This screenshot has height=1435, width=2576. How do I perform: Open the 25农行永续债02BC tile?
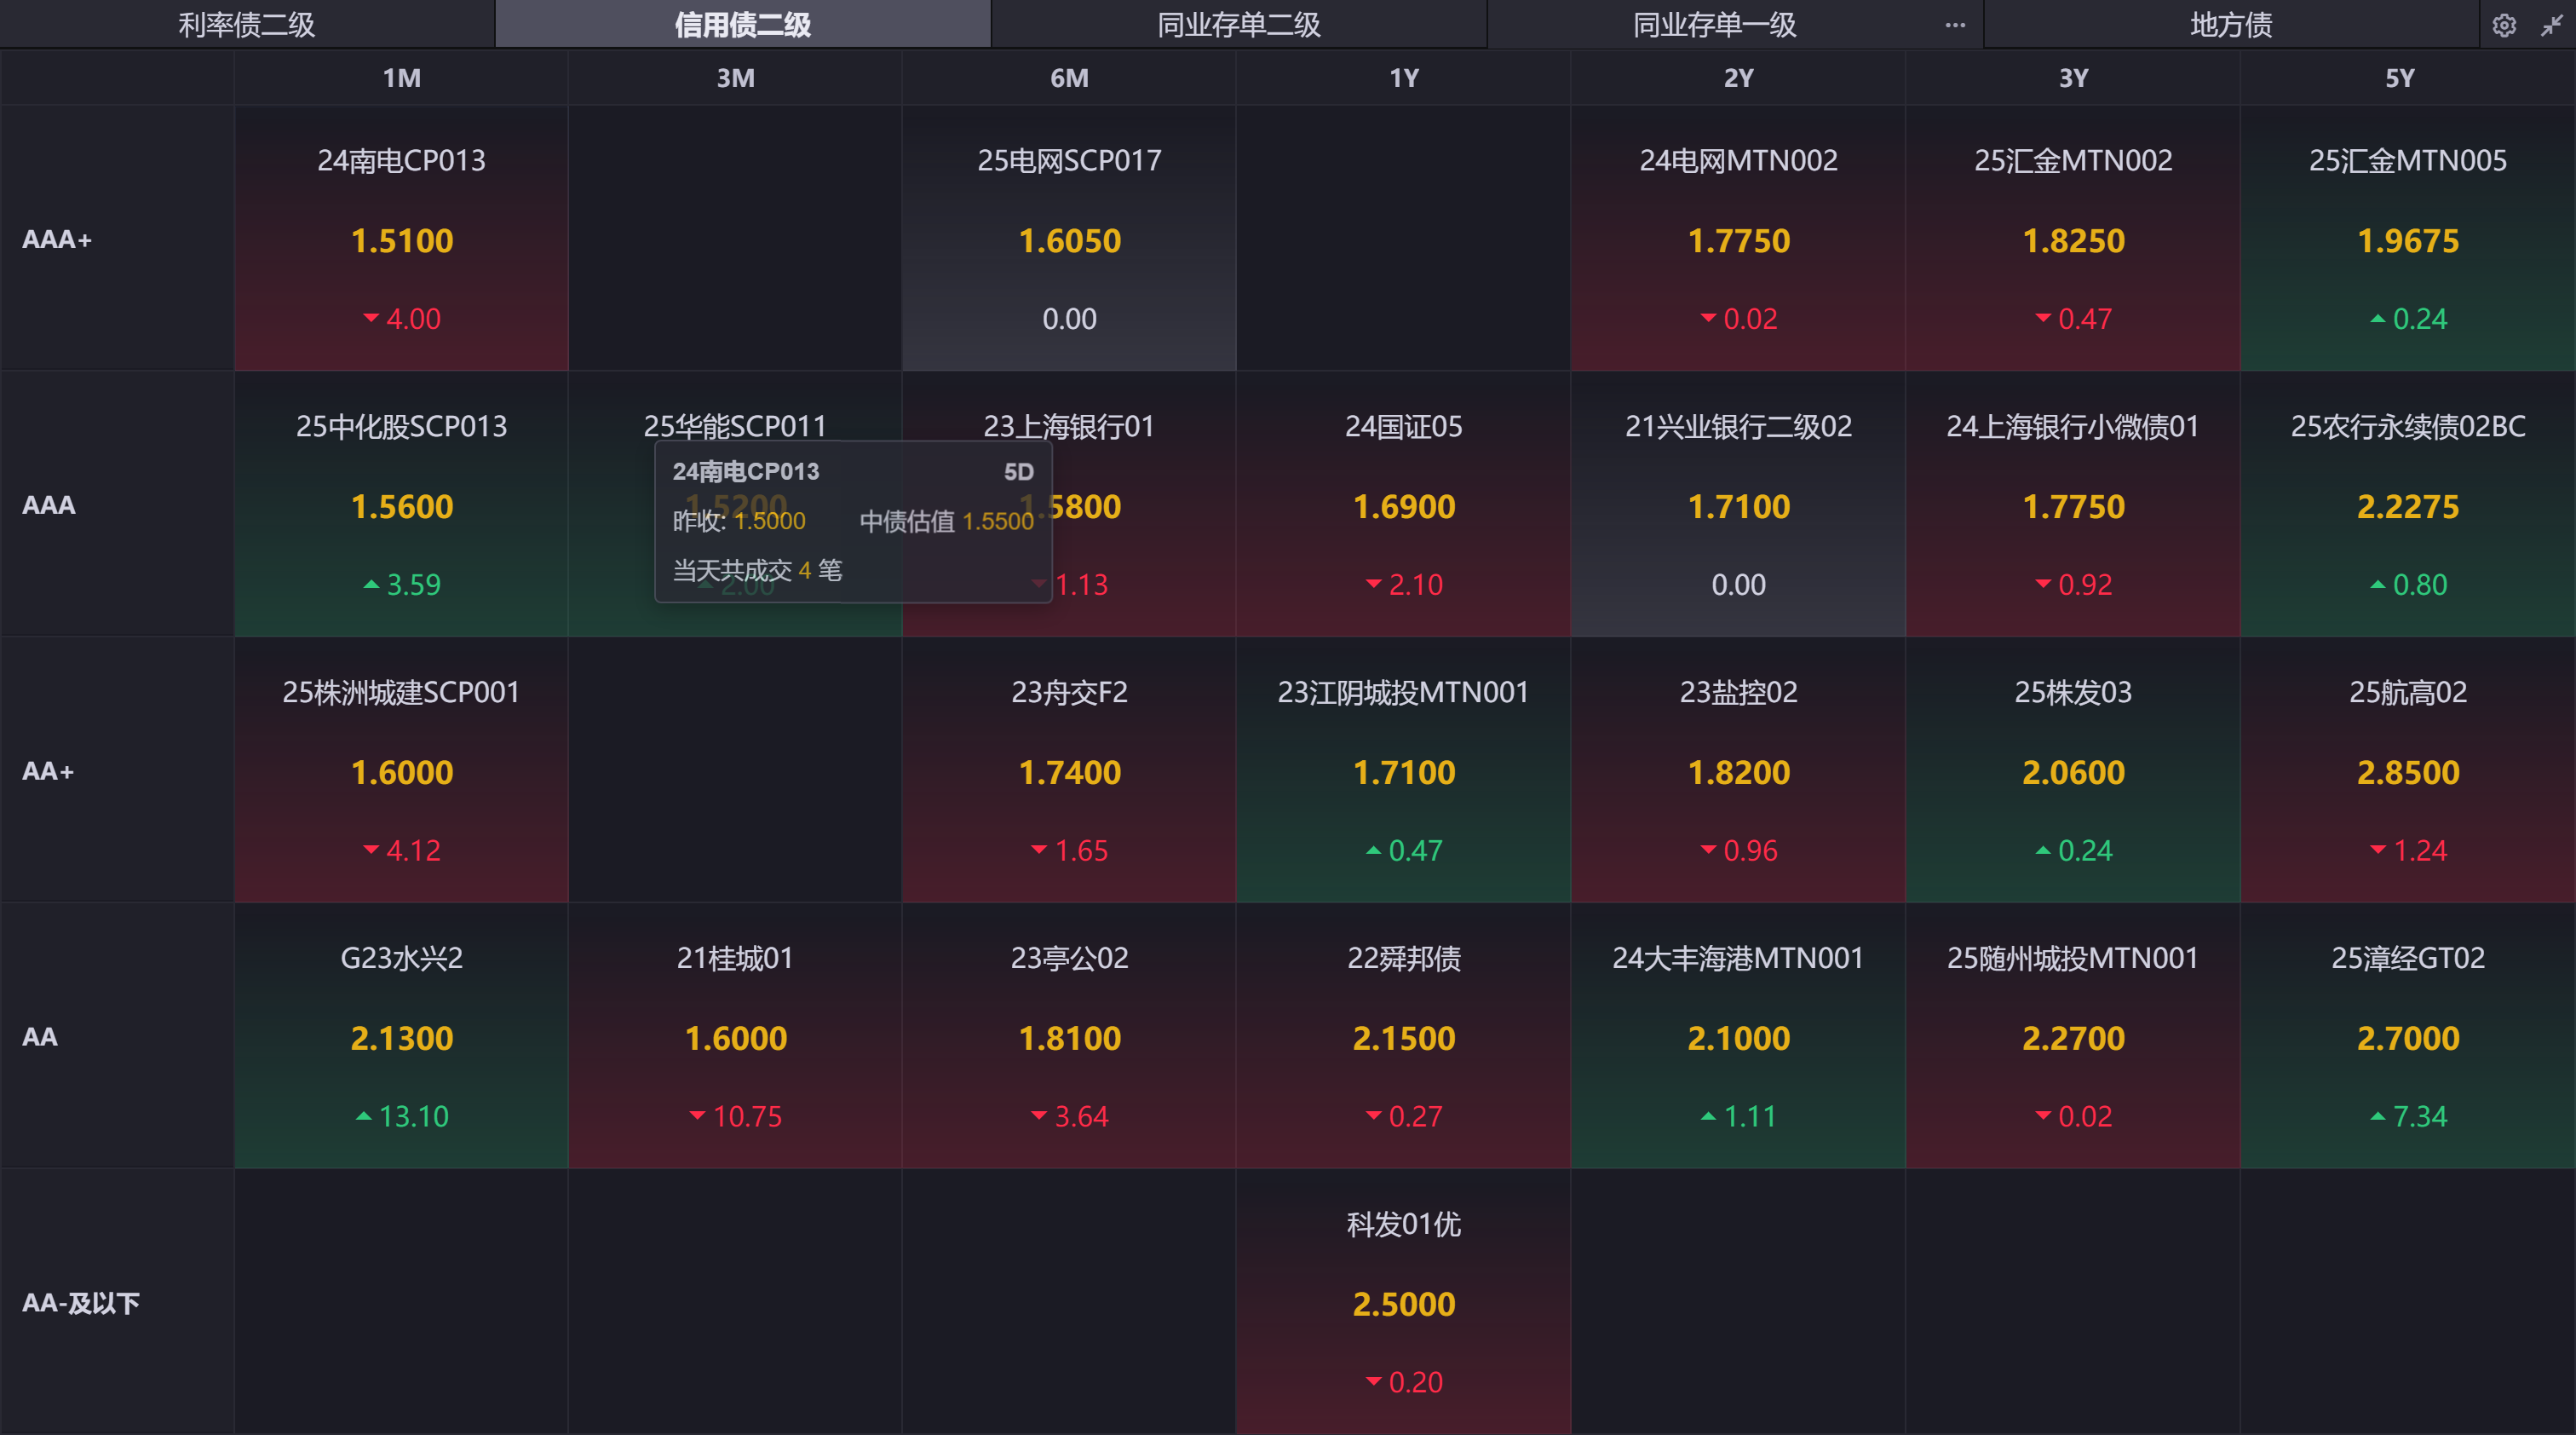click(2407, 505)
